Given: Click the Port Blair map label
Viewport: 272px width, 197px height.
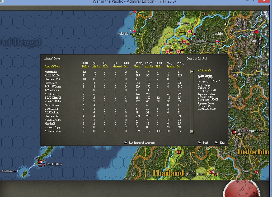Looking at the screenshot, I should tap(54, 164).
